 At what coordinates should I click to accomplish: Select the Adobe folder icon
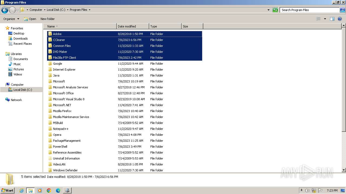(50, 34)
